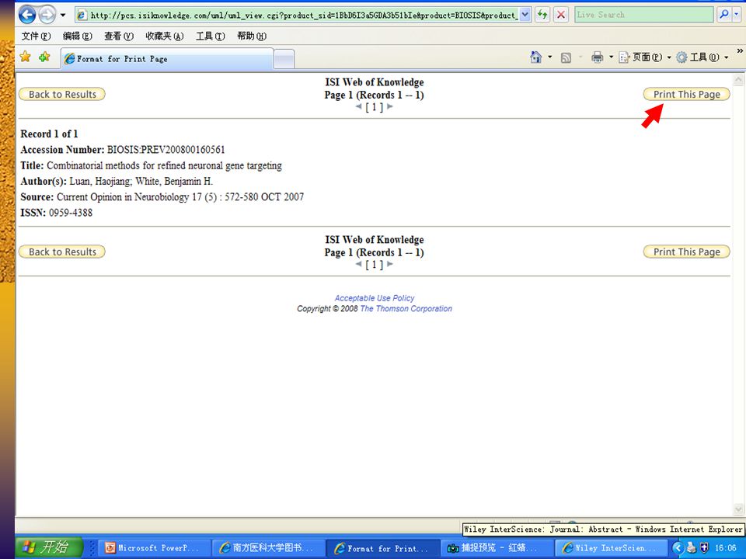Click the security shield tray icon
This screenshot has width=746, height=559.
705,548
